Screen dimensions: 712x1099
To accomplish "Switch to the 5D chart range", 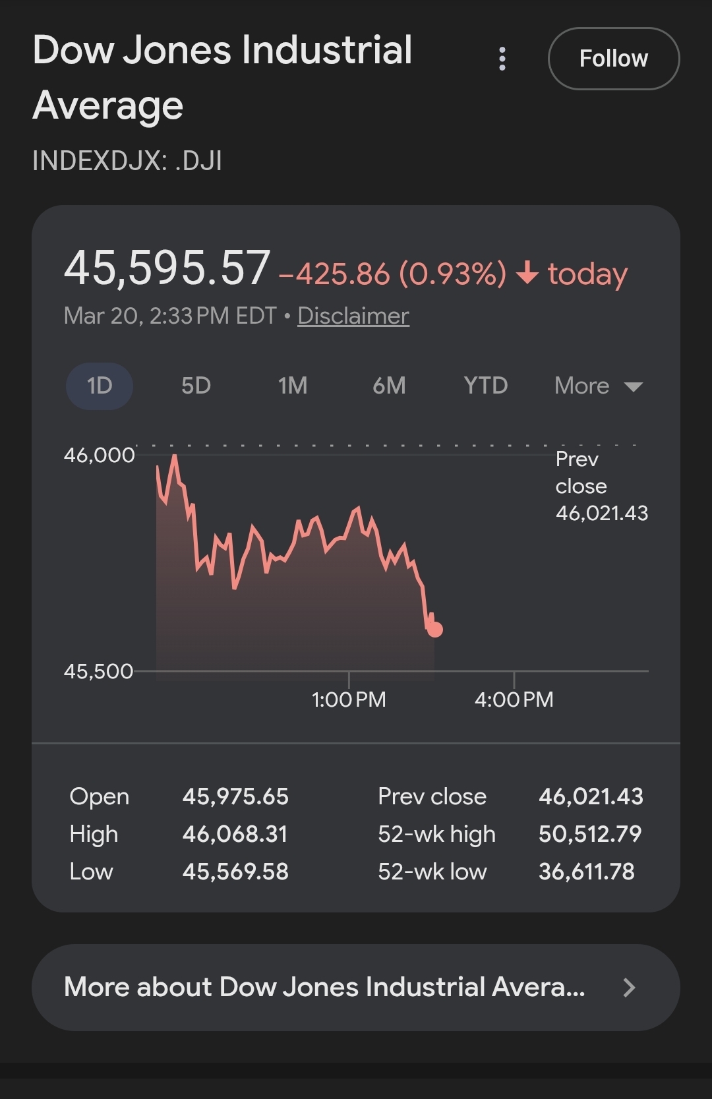I will point(196,386).
